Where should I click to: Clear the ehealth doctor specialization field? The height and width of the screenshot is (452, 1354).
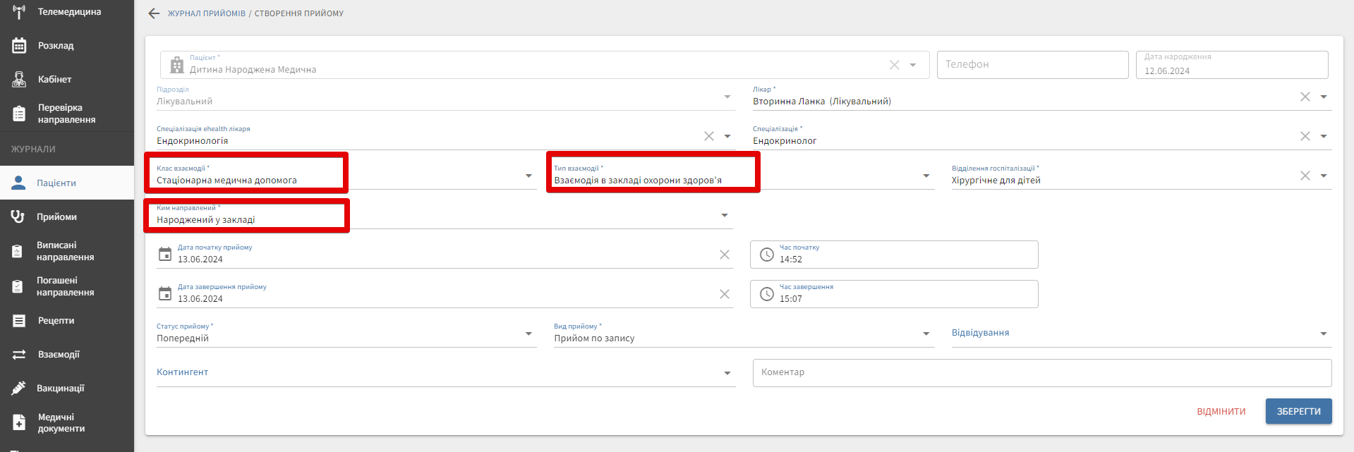coord(708,136)
